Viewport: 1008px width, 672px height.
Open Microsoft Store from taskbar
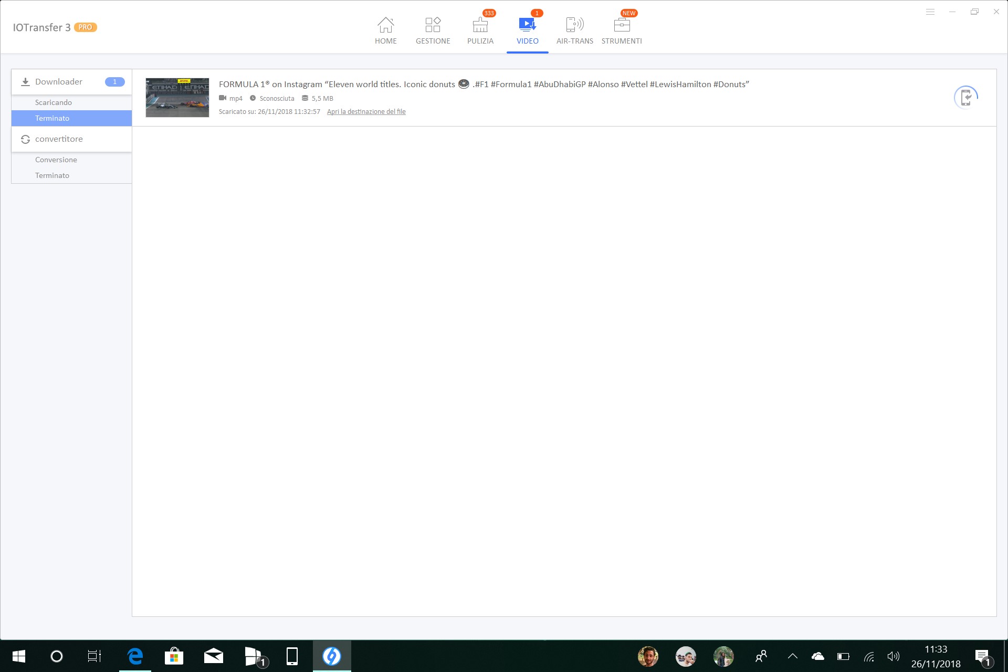click(x=174, y=656)
